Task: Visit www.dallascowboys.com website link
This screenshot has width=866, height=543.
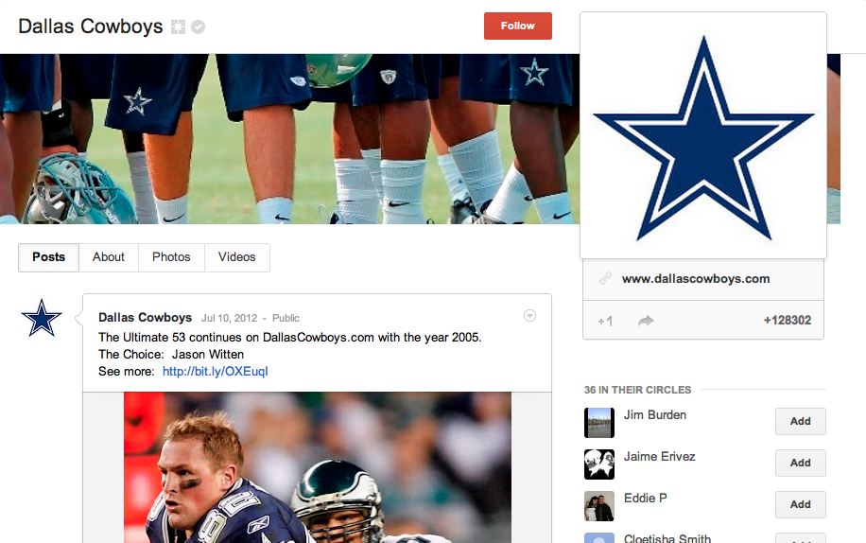Action: click(x=695, y=279)
